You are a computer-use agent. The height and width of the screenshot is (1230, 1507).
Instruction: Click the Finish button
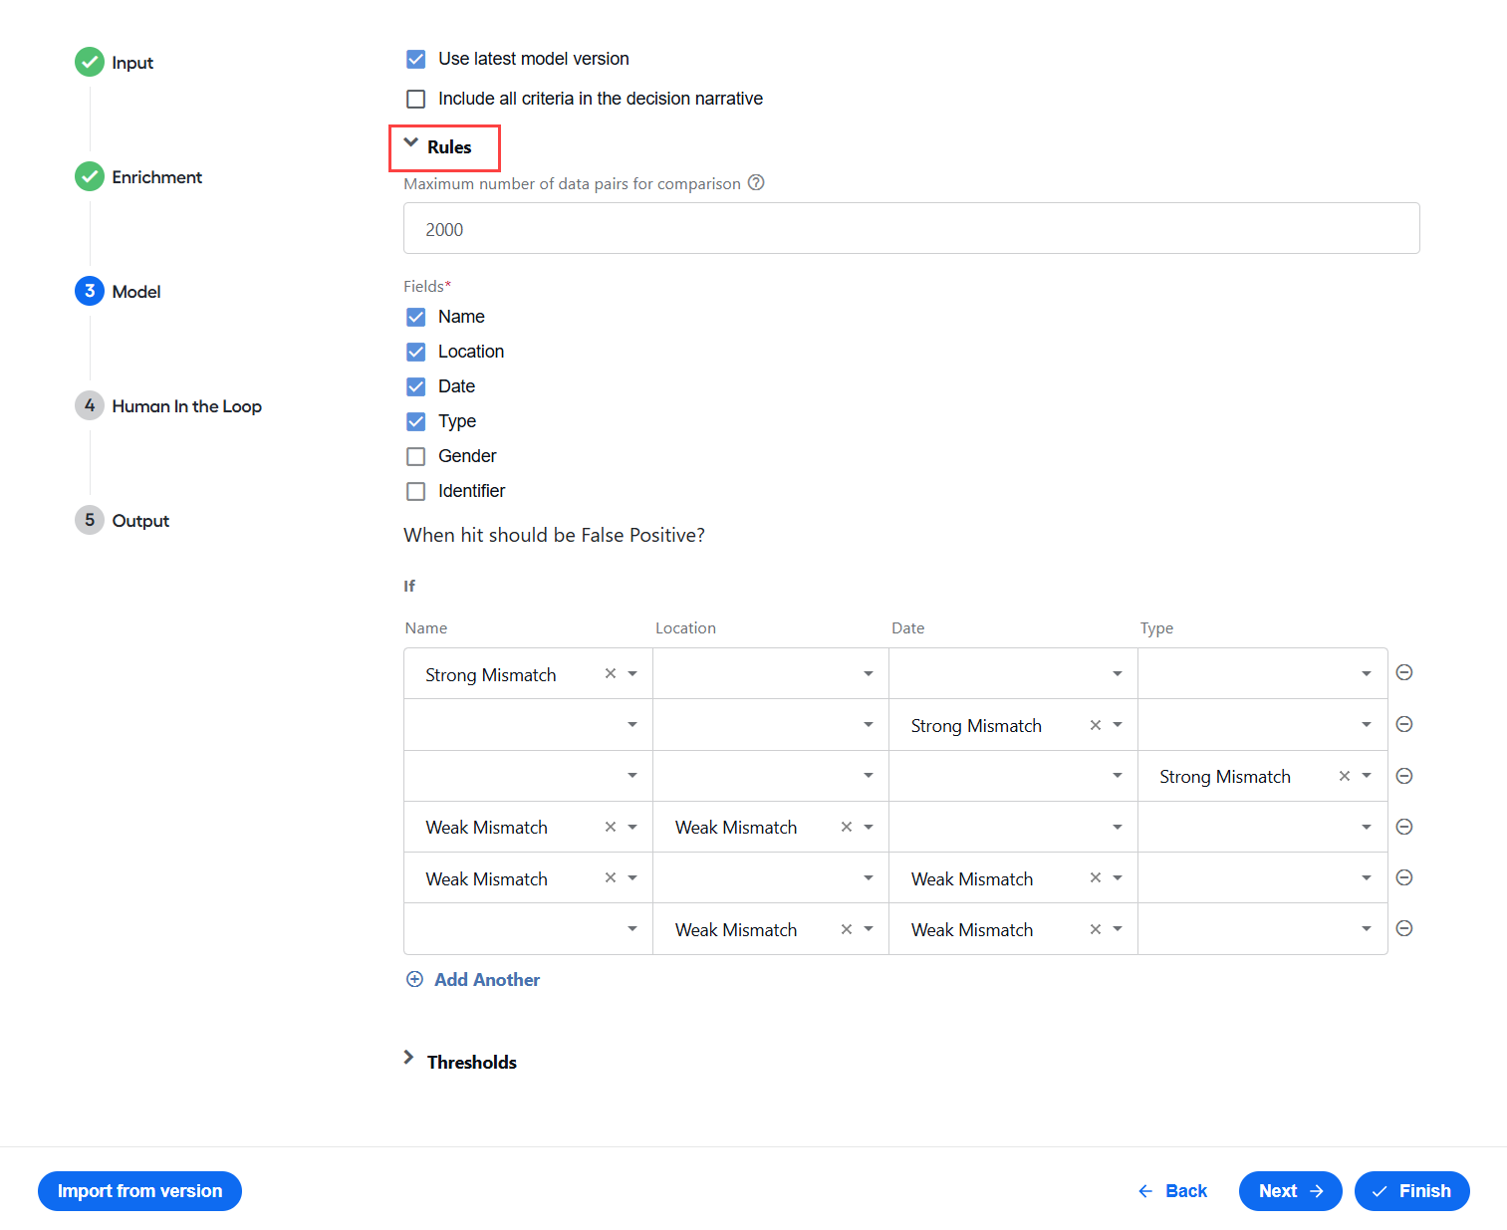1412,1191
